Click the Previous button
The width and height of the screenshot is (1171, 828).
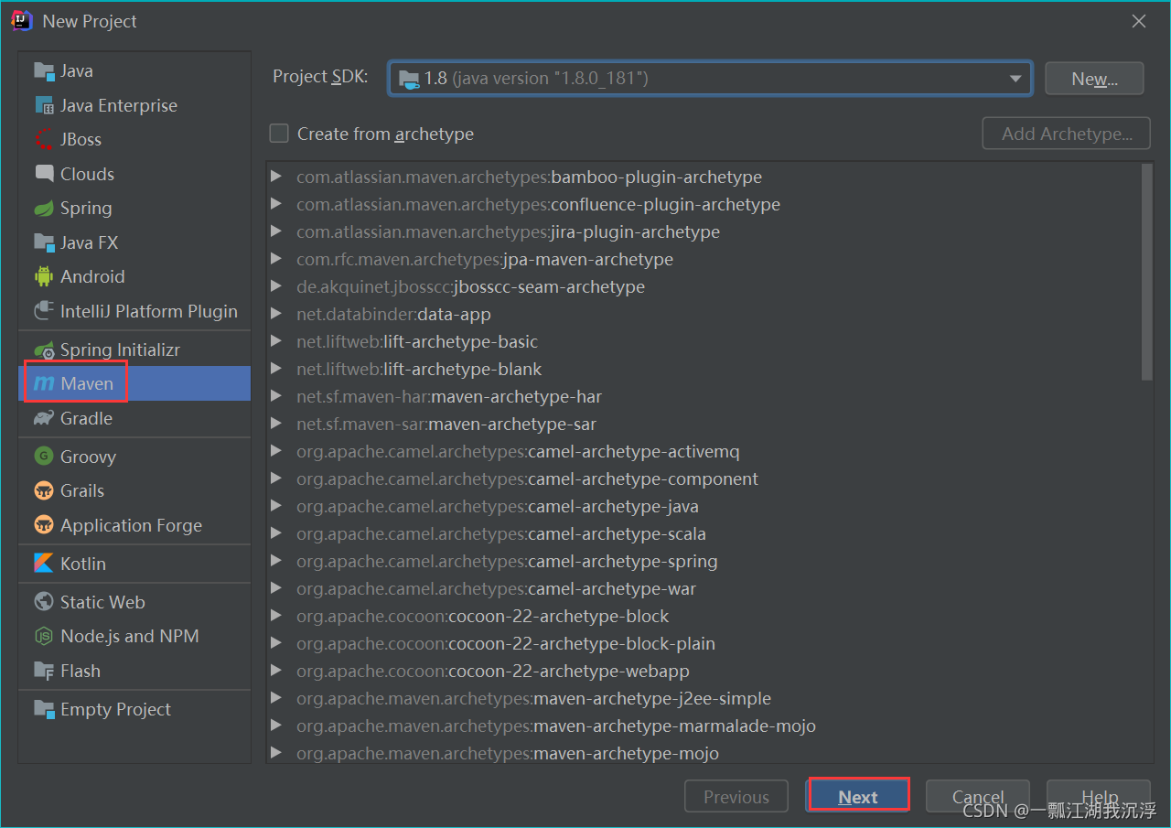coord(736,797)
